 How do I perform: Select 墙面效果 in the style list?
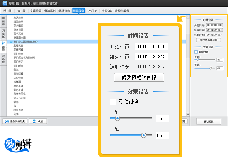pos(18,22)
